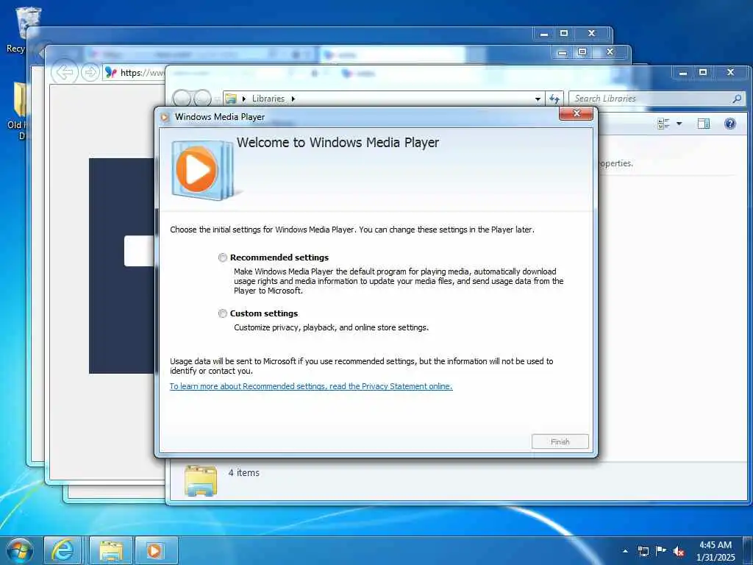Switch to Windows Media Player taskbar button

pos(156,550)
